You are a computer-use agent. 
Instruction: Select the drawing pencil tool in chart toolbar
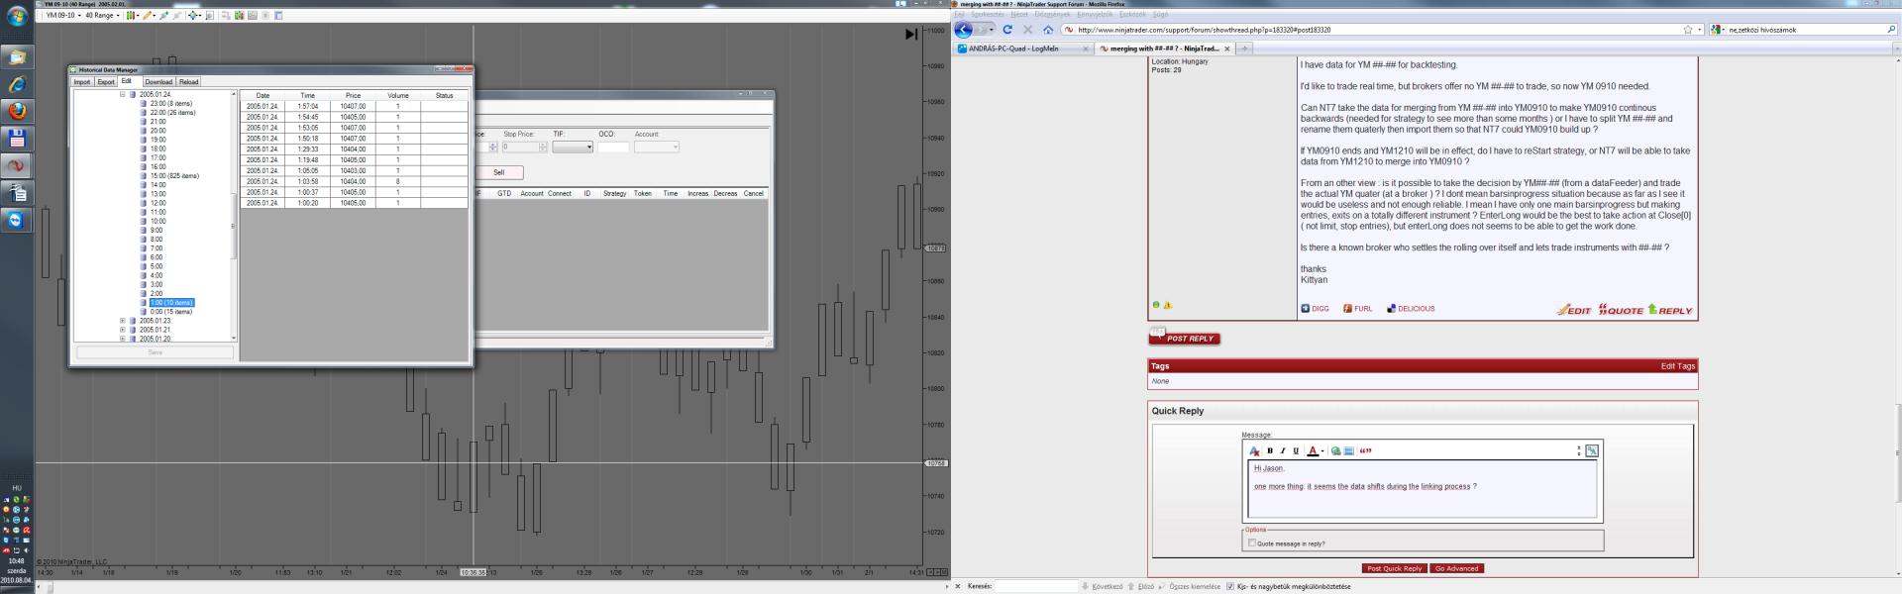[147, 16]
